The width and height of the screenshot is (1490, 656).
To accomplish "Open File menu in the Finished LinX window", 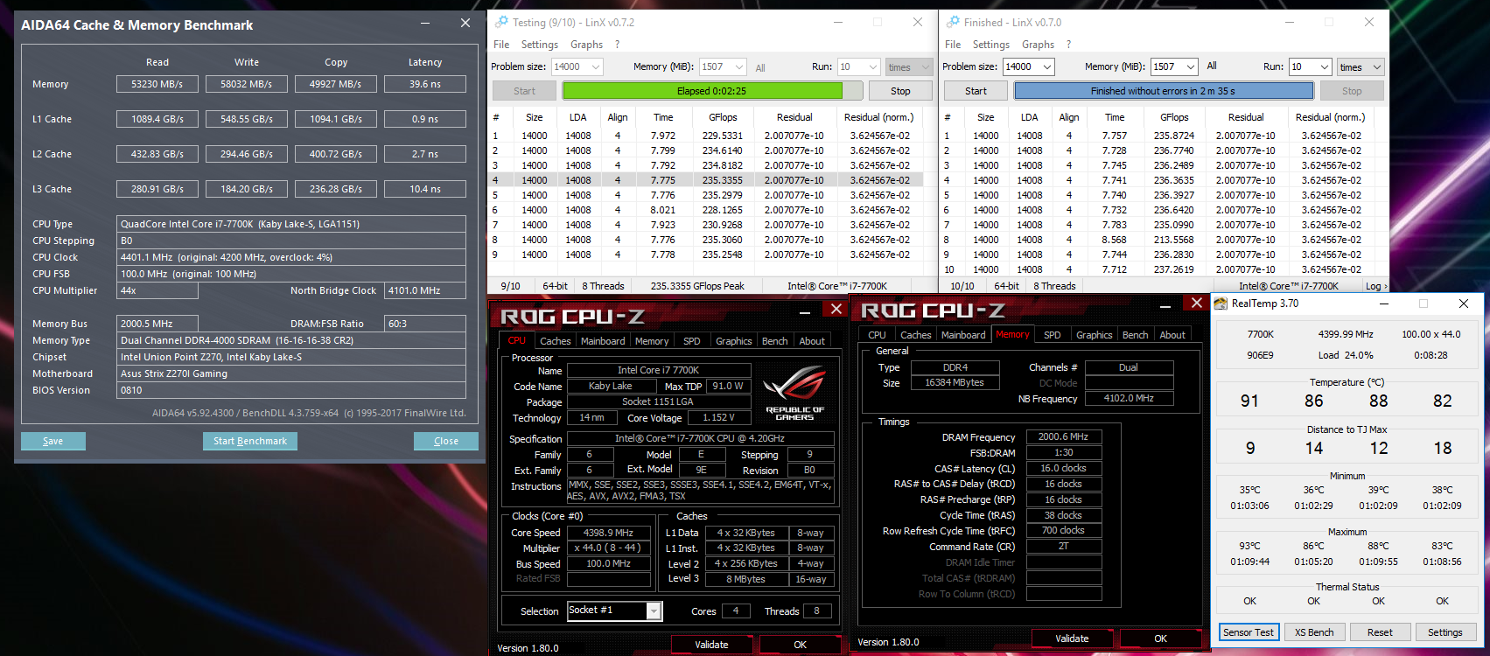I will point(953,45).
